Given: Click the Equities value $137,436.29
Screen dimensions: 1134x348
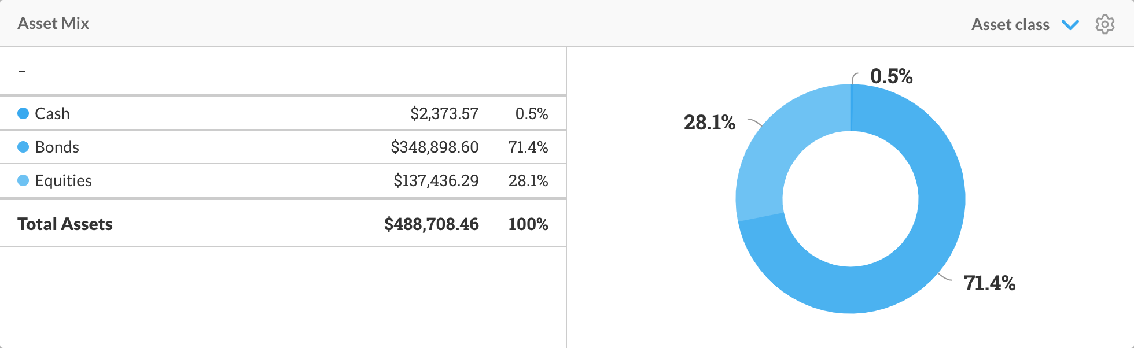Looking at the screenshot, I should point(436,180).
